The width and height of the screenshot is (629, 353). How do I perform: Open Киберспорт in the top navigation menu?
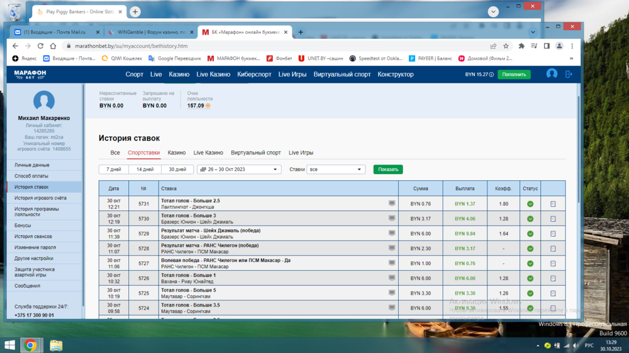254,74
